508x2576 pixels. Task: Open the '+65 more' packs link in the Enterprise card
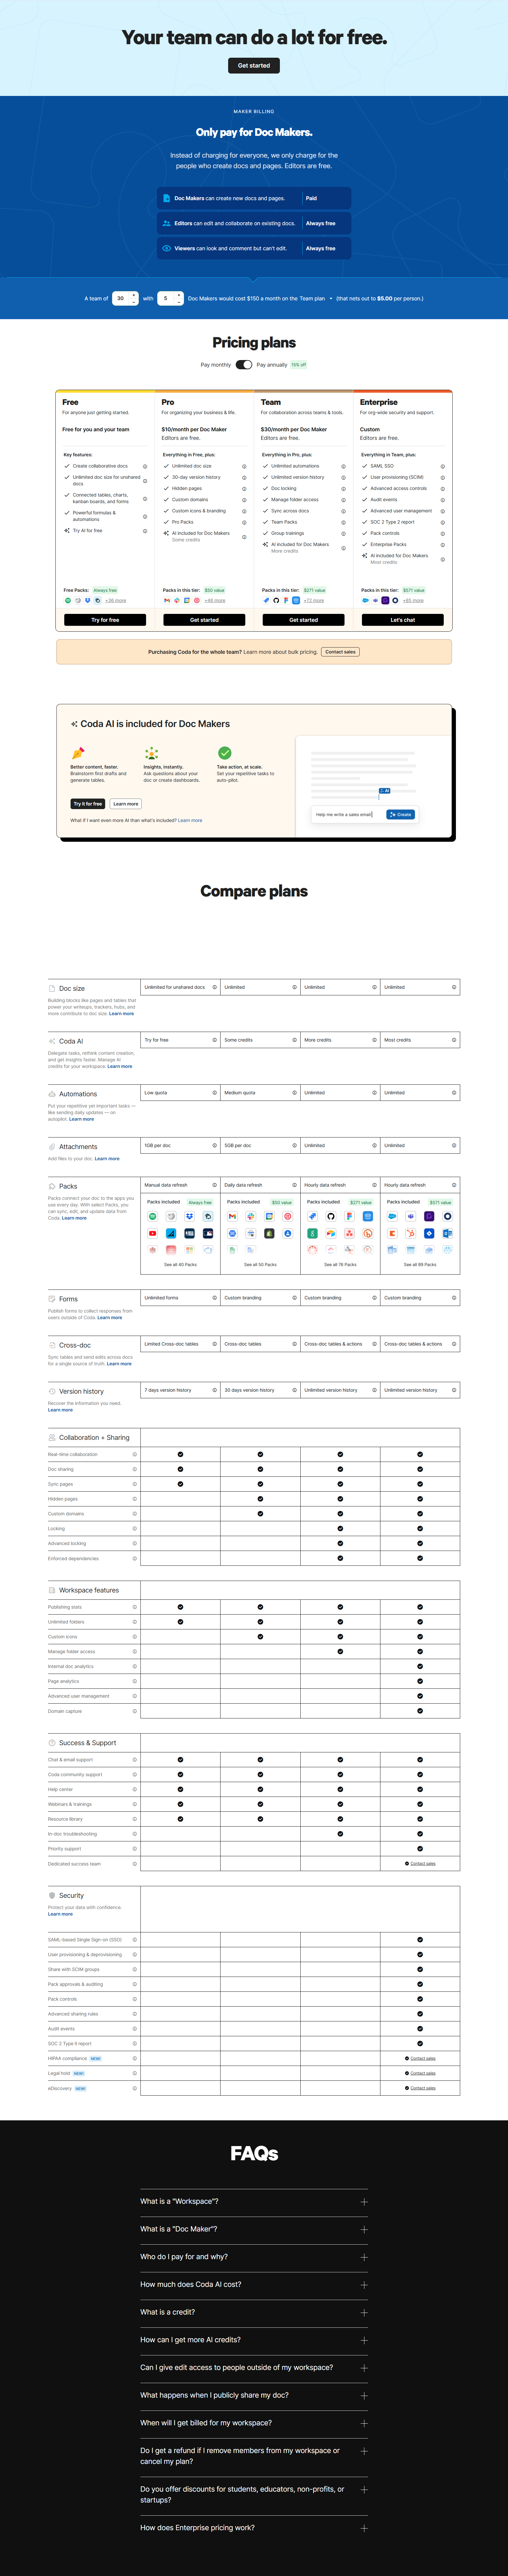(413, 601)
